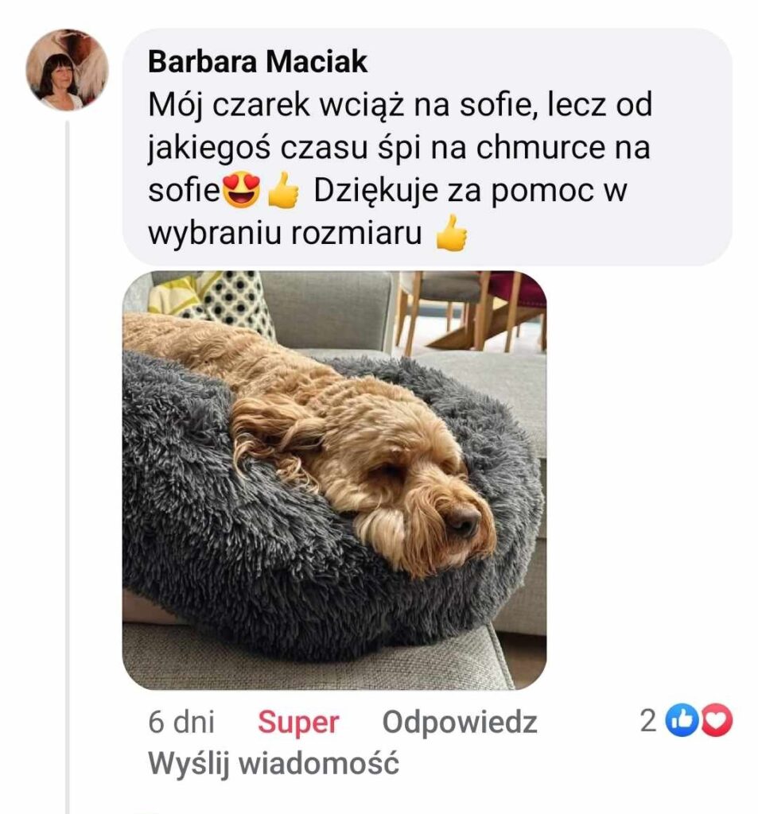The image size is (758, 814).
Task: Click the Barbara Maciak name link
Action: (258, 62)
